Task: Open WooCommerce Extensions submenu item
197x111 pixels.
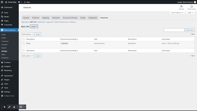Action: tap(5, 58)
